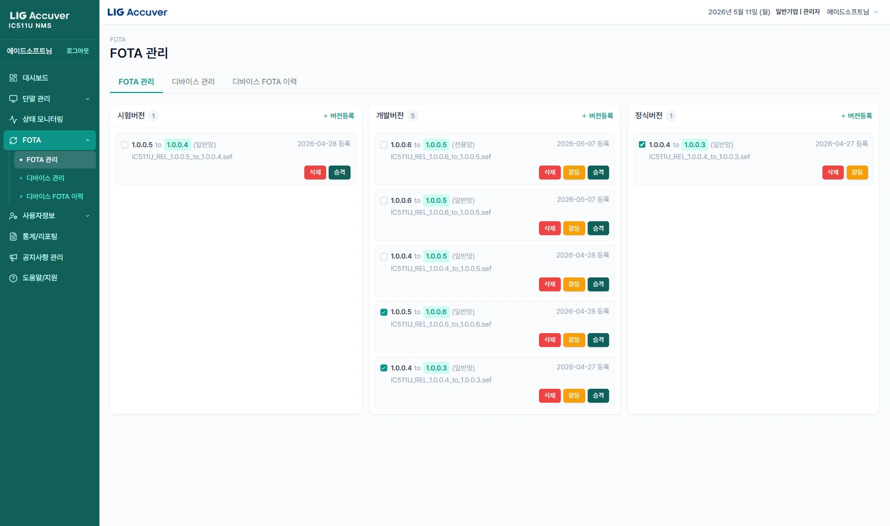Uncheck the 정식버전 1.0.0.4 to 1.0.0.3 checkbox
The image size is (890, 526).
642,145
